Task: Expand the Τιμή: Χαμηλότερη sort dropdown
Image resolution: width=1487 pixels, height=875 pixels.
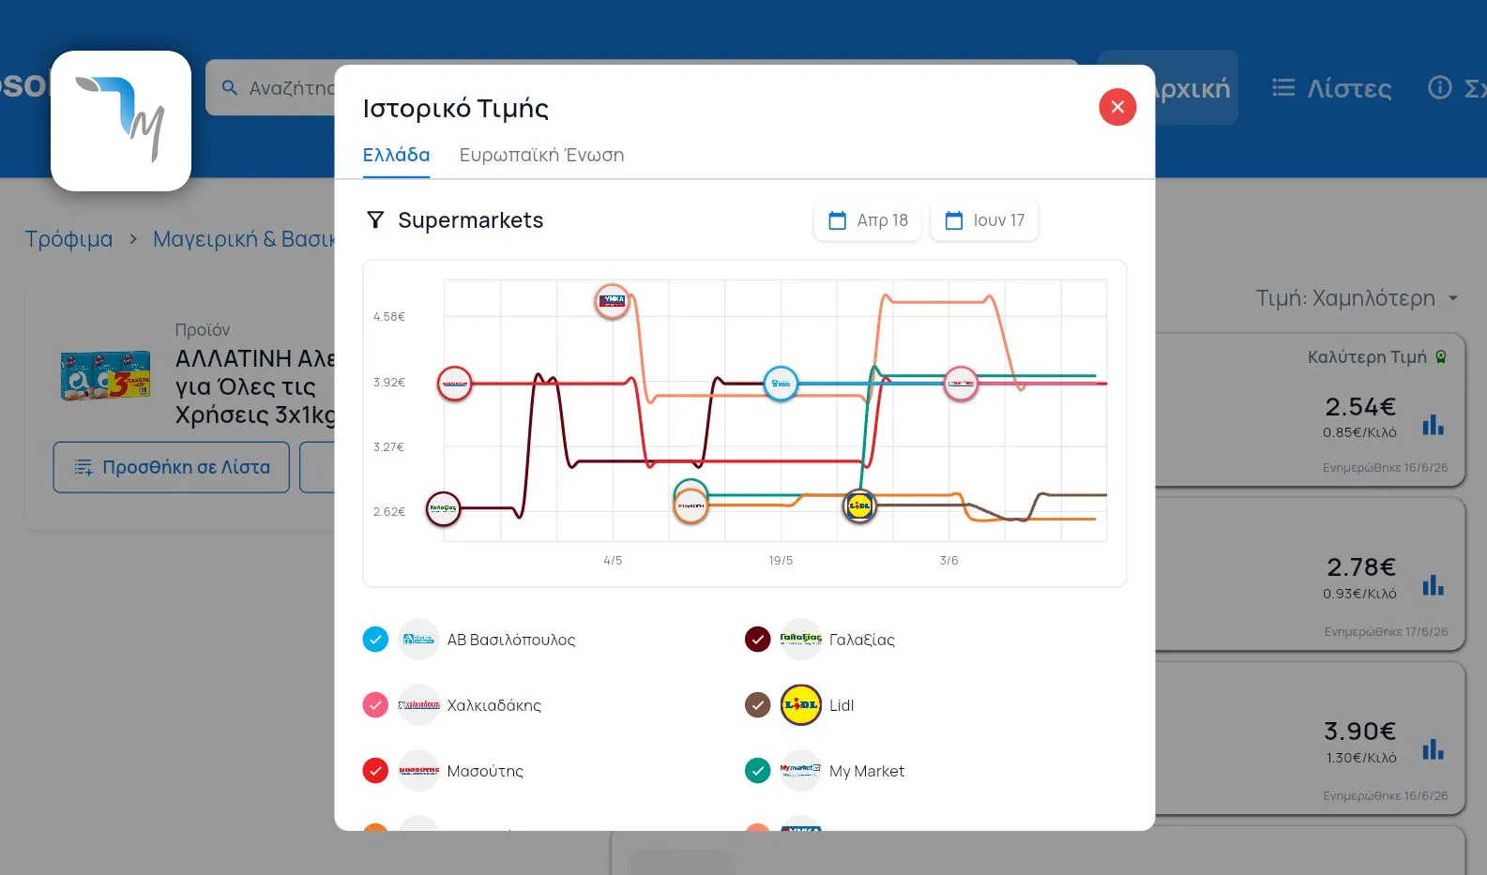Action: point(1357,298)
